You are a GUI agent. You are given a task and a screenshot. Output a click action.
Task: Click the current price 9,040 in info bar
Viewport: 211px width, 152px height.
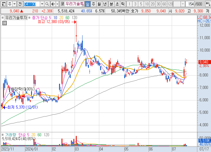pos(14,11)
